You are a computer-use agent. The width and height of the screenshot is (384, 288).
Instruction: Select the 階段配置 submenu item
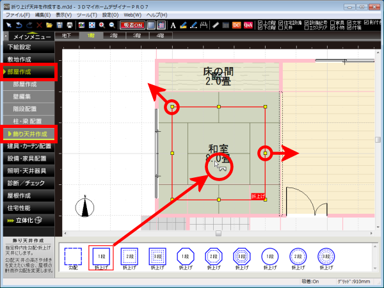(x=29, y=109)
